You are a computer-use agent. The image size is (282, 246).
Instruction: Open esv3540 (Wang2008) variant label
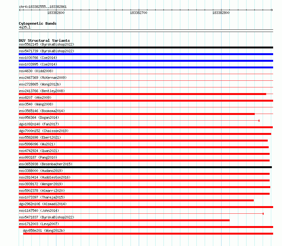36,104
